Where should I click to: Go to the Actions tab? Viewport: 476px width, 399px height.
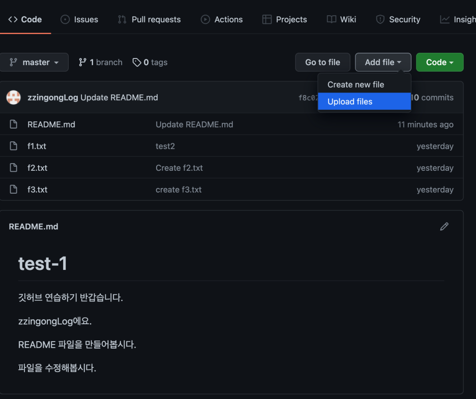pyautogui.click(x=222, y=19)
